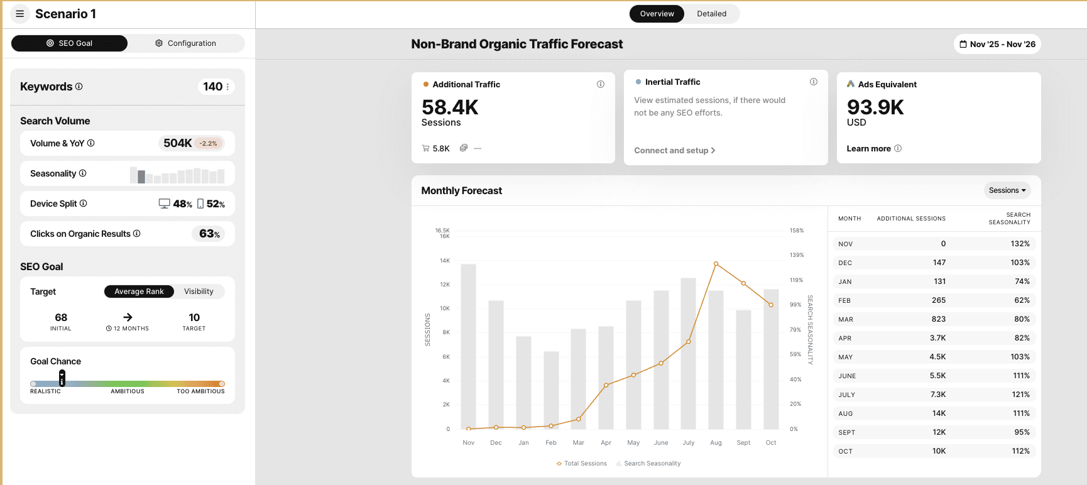This screenshot has height=485, width=1087.
Task: Click the AUG row value 14K
Action: click(939, 413)
